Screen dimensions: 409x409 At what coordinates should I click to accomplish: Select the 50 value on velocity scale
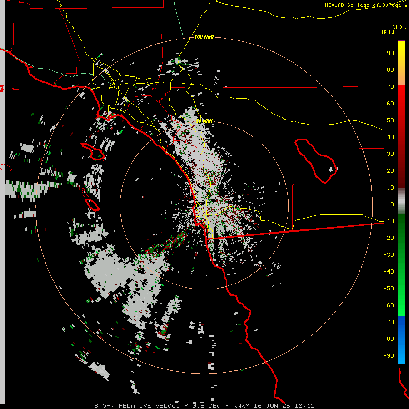[x=390, y=120]
